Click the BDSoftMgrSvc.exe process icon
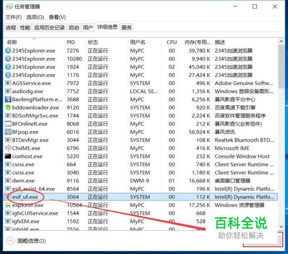Viewport: 288px width, 254px height. coord(8,116)
